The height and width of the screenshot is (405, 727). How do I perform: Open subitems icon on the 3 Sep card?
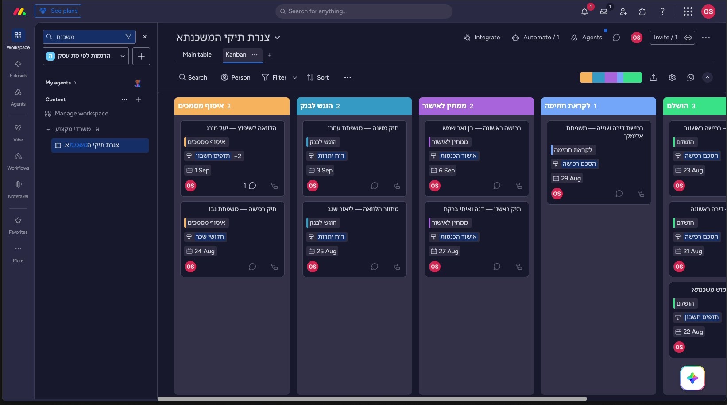(x=397, y=186)
